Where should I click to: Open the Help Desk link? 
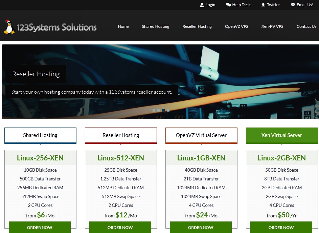coord(241,5)
